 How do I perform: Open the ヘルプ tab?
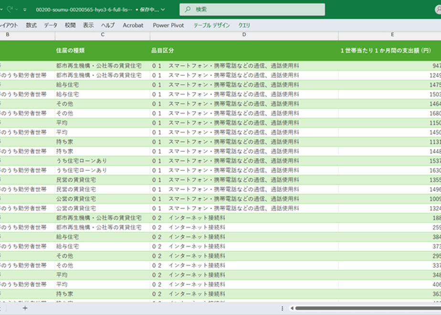[x=108, y=25]
